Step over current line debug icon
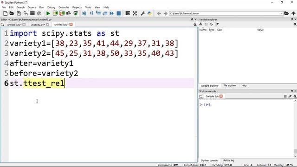297x167 pixels. pos(91,13)
